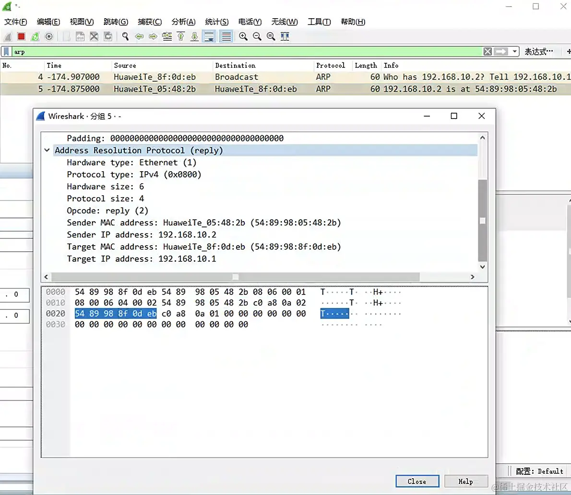This screenshot has width=571, height=495.
Task: Open the 无线(W) menu
Action: [285, 22]
